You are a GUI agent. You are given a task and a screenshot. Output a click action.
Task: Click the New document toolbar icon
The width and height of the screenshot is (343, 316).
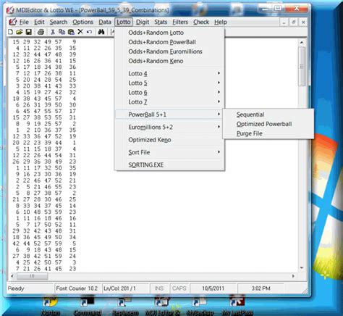[11, 32]
